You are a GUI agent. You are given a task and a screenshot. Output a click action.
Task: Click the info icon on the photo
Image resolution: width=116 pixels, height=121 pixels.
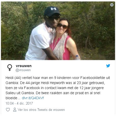[112, 5]
